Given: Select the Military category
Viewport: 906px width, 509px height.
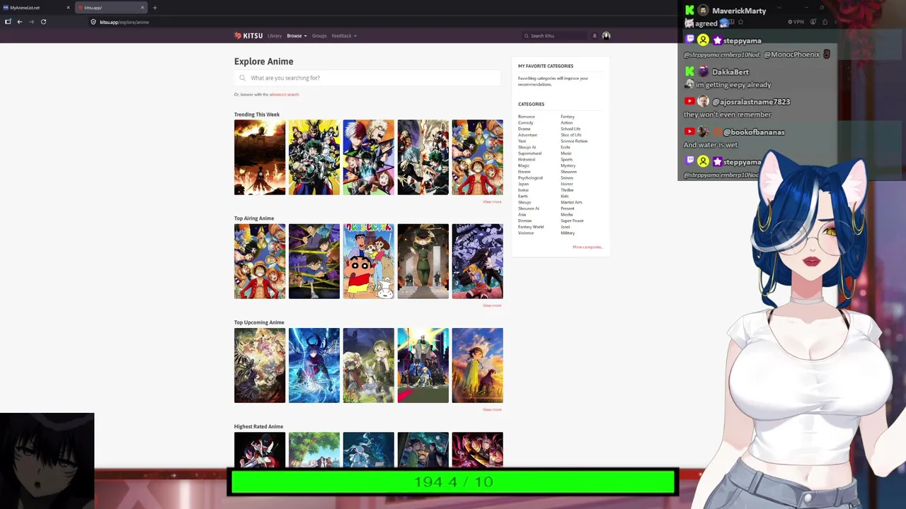Looking at the screenshot, I should (x=568, y=233).
